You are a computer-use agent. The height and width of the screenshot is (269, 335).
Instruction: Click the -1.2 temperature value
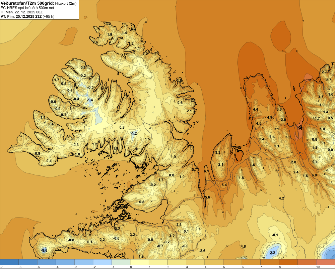[x=134, y=133]
